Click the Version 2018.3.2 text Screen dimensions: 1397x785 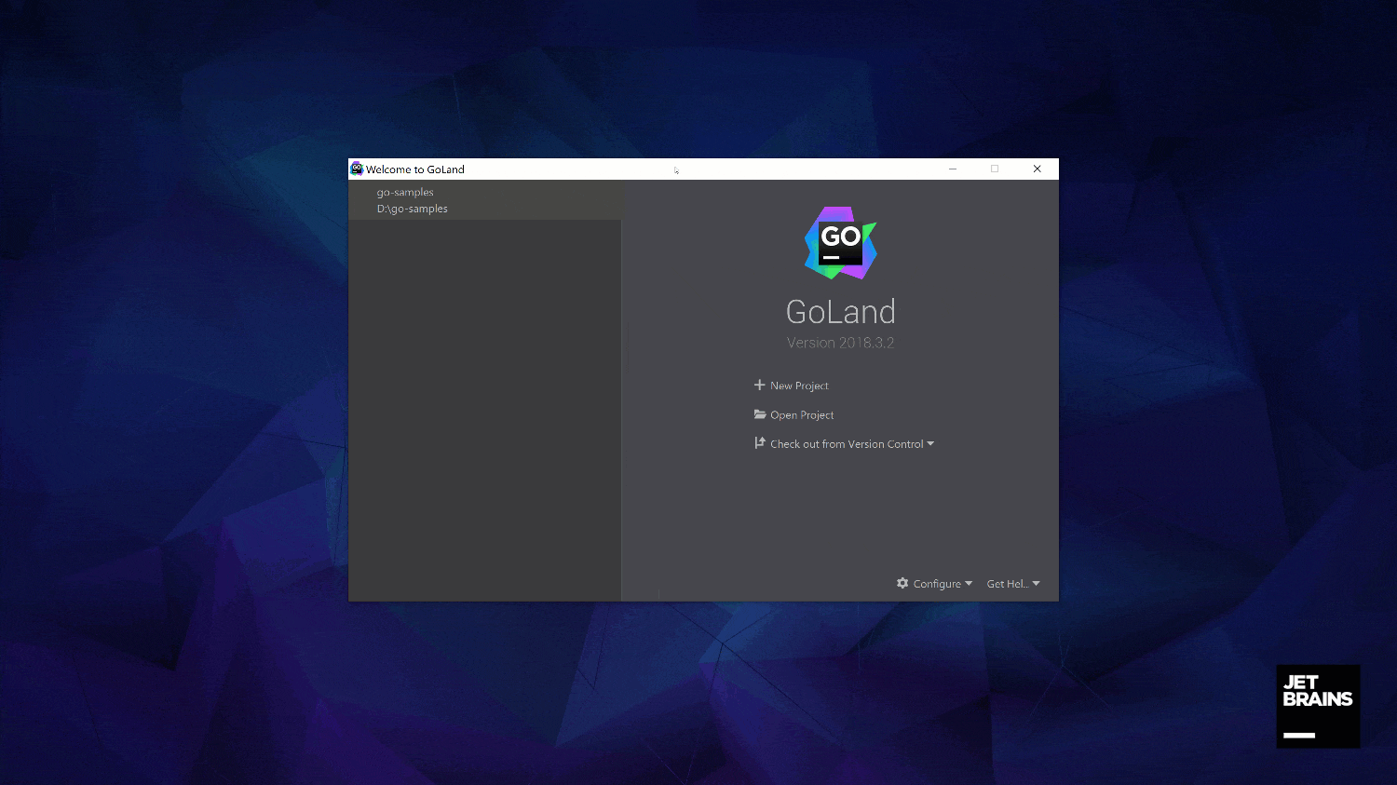(840, 343)
